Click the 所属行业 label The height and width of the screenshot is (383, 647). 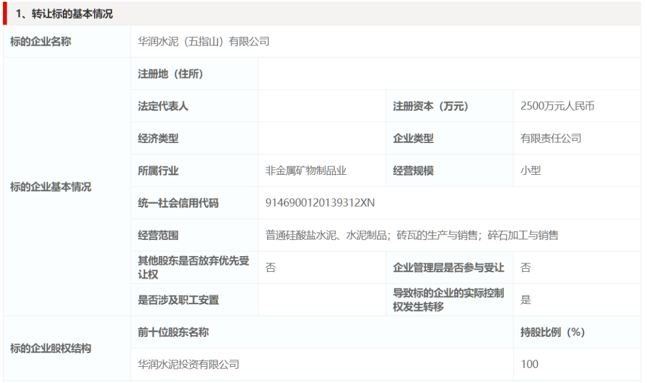click(x=158, y=171)
